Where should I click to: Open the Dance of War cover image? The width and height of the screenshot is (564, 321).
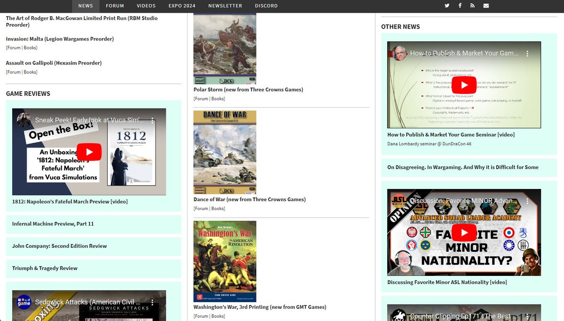[x=225, y=152]
